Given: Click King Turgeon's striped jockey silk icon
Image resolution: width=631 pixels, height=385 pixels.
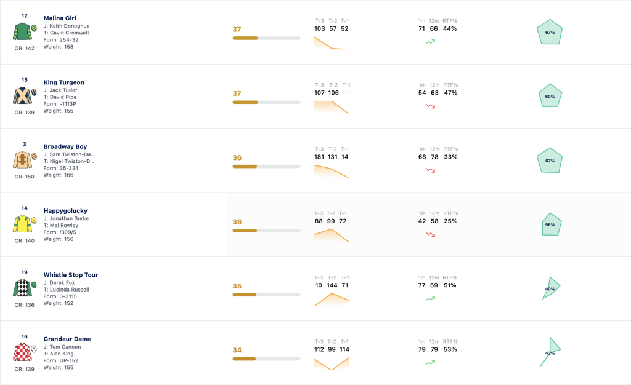Looking at the screenshot, I should [25, 95].
